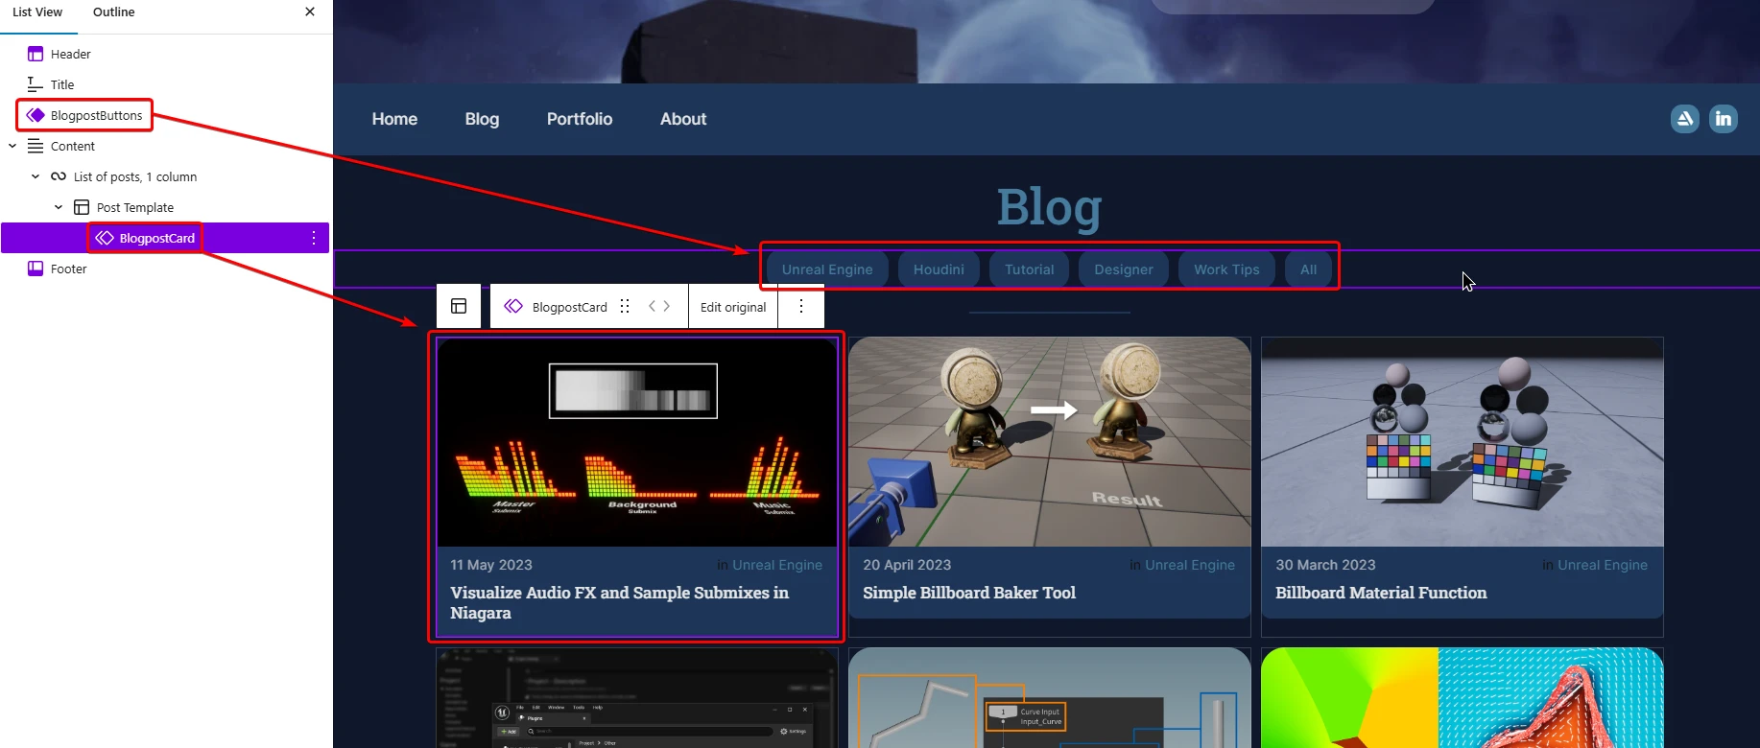Open Billboard Material Function post title

pos(1381,593)
